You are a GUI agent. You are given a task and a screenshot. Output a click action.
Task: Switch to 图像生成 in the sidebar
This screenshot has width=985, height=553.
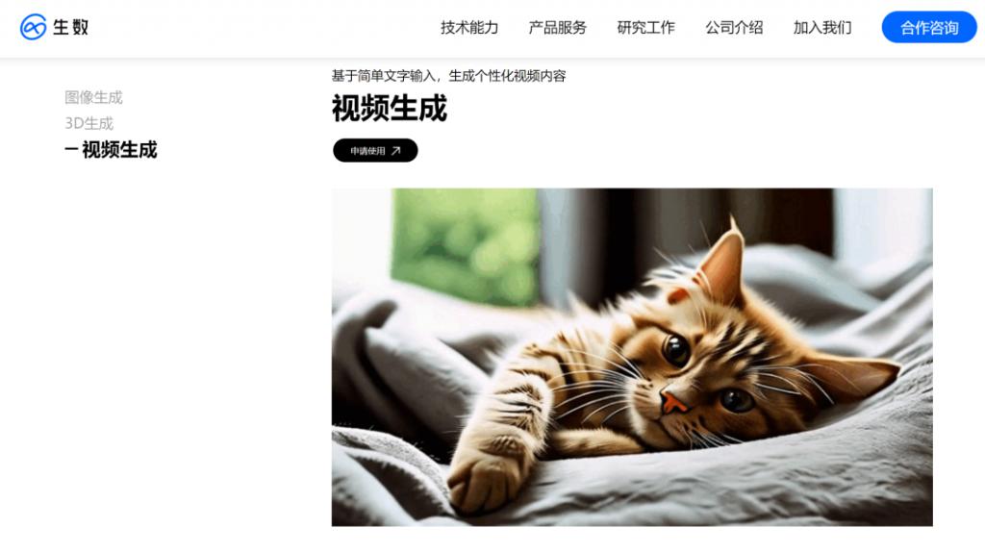[x=93, y=97]
